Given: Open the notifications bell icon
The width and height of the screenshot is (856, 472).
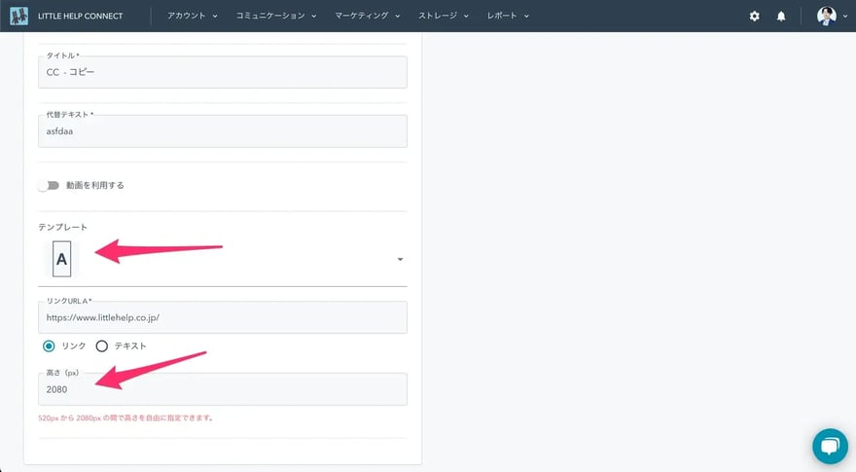Looking at the screenshot, I should pyautogui.click(x=781, y=17).
